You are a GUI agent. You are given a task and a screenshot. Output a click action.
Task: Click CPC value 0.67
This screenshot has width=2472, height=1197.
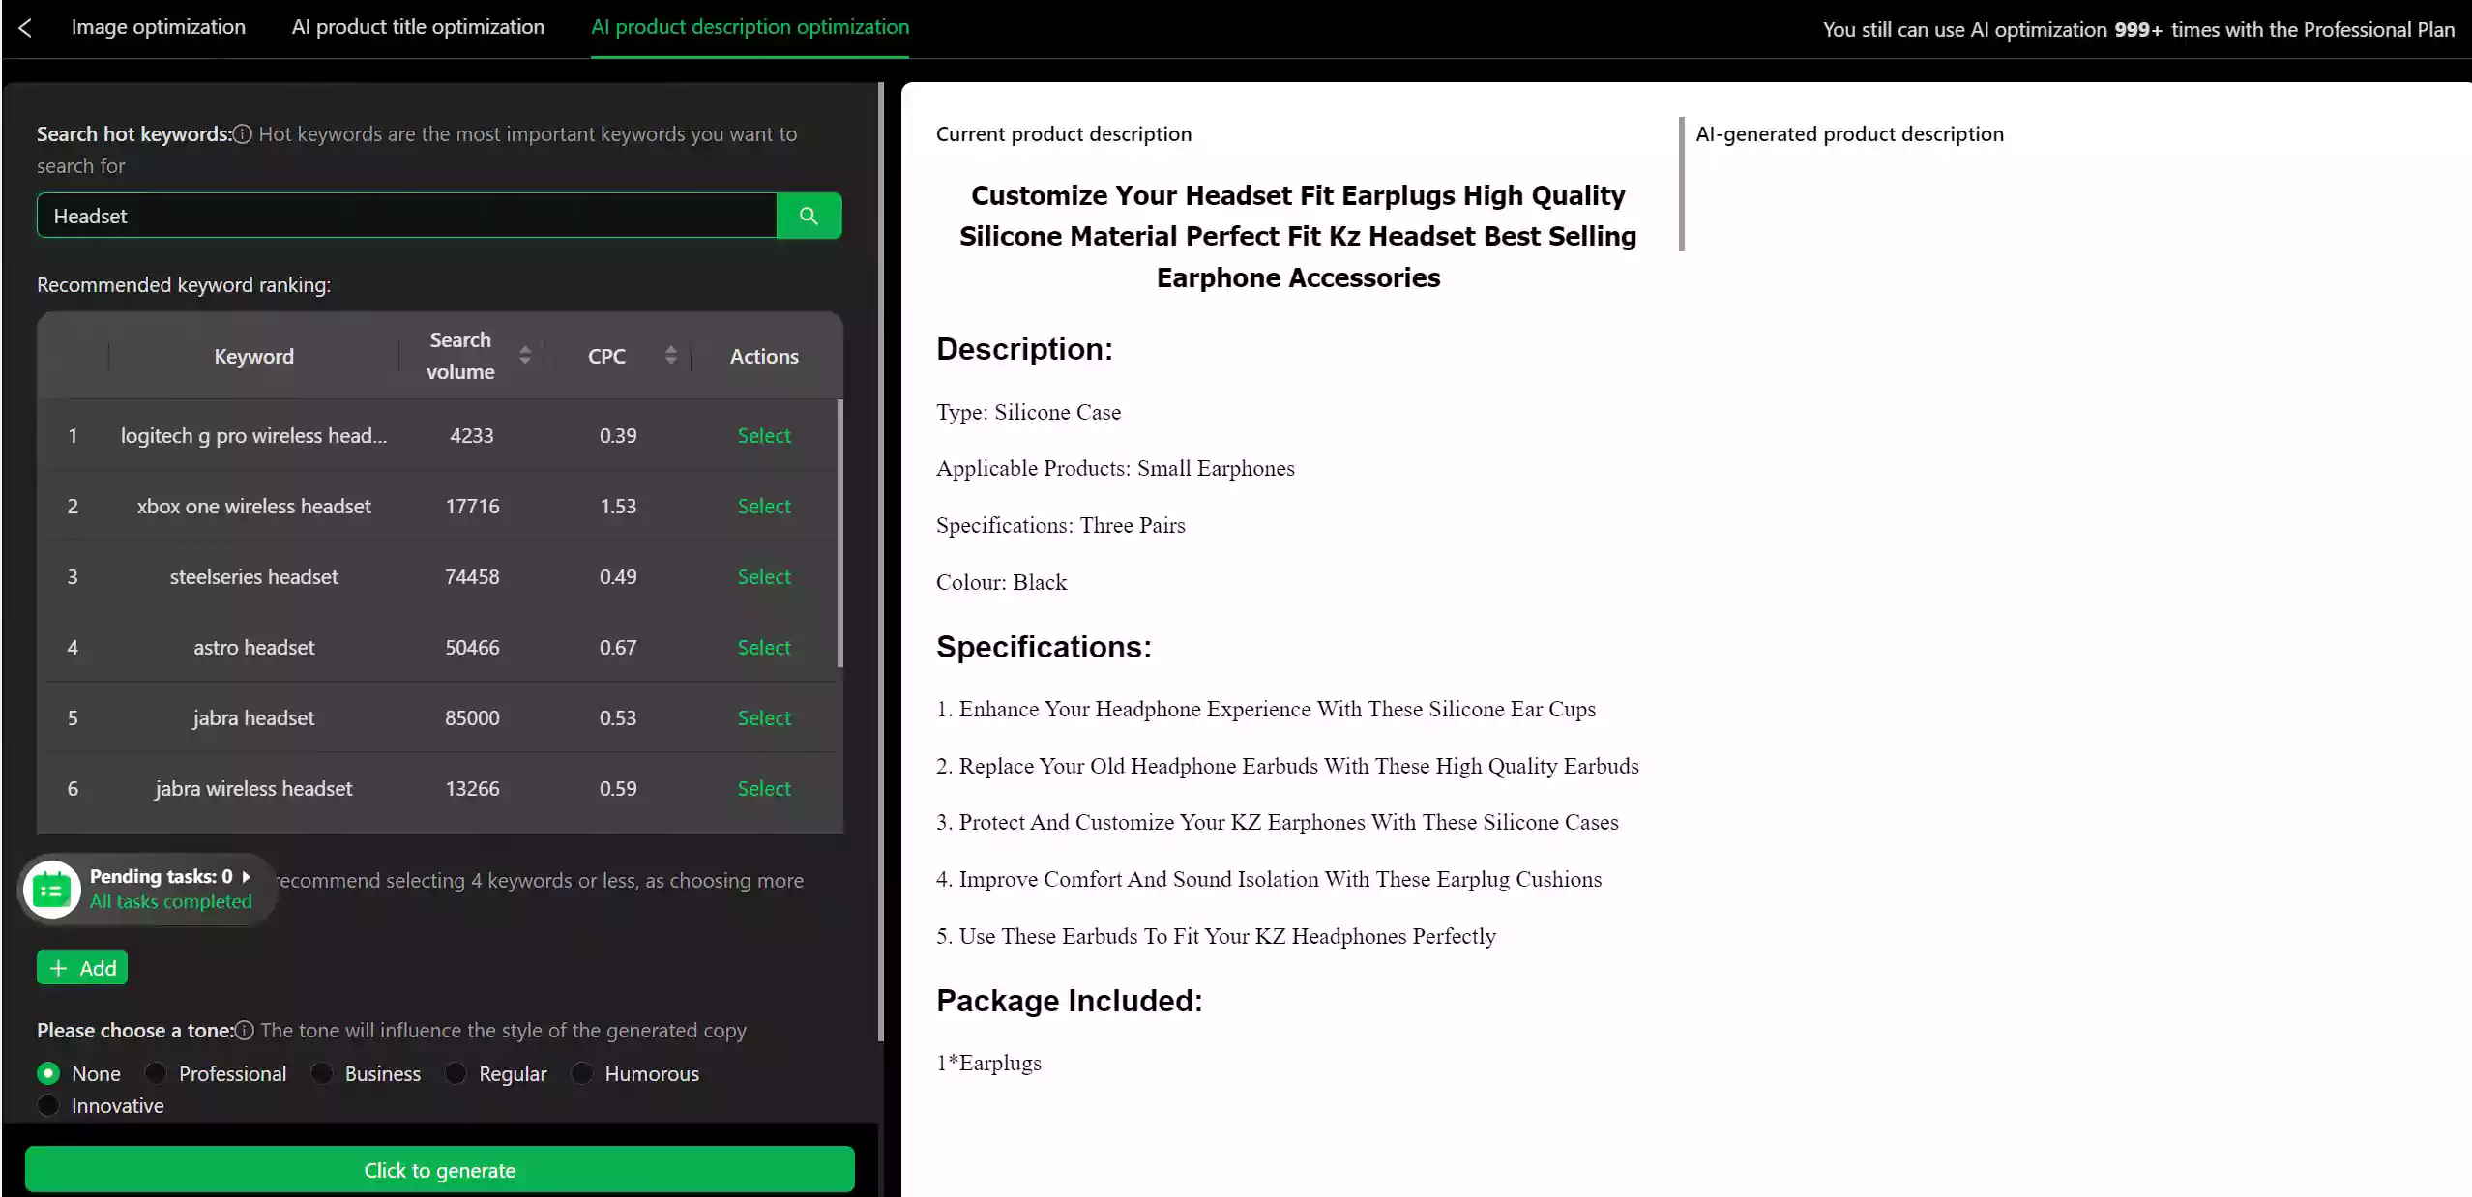618,648
